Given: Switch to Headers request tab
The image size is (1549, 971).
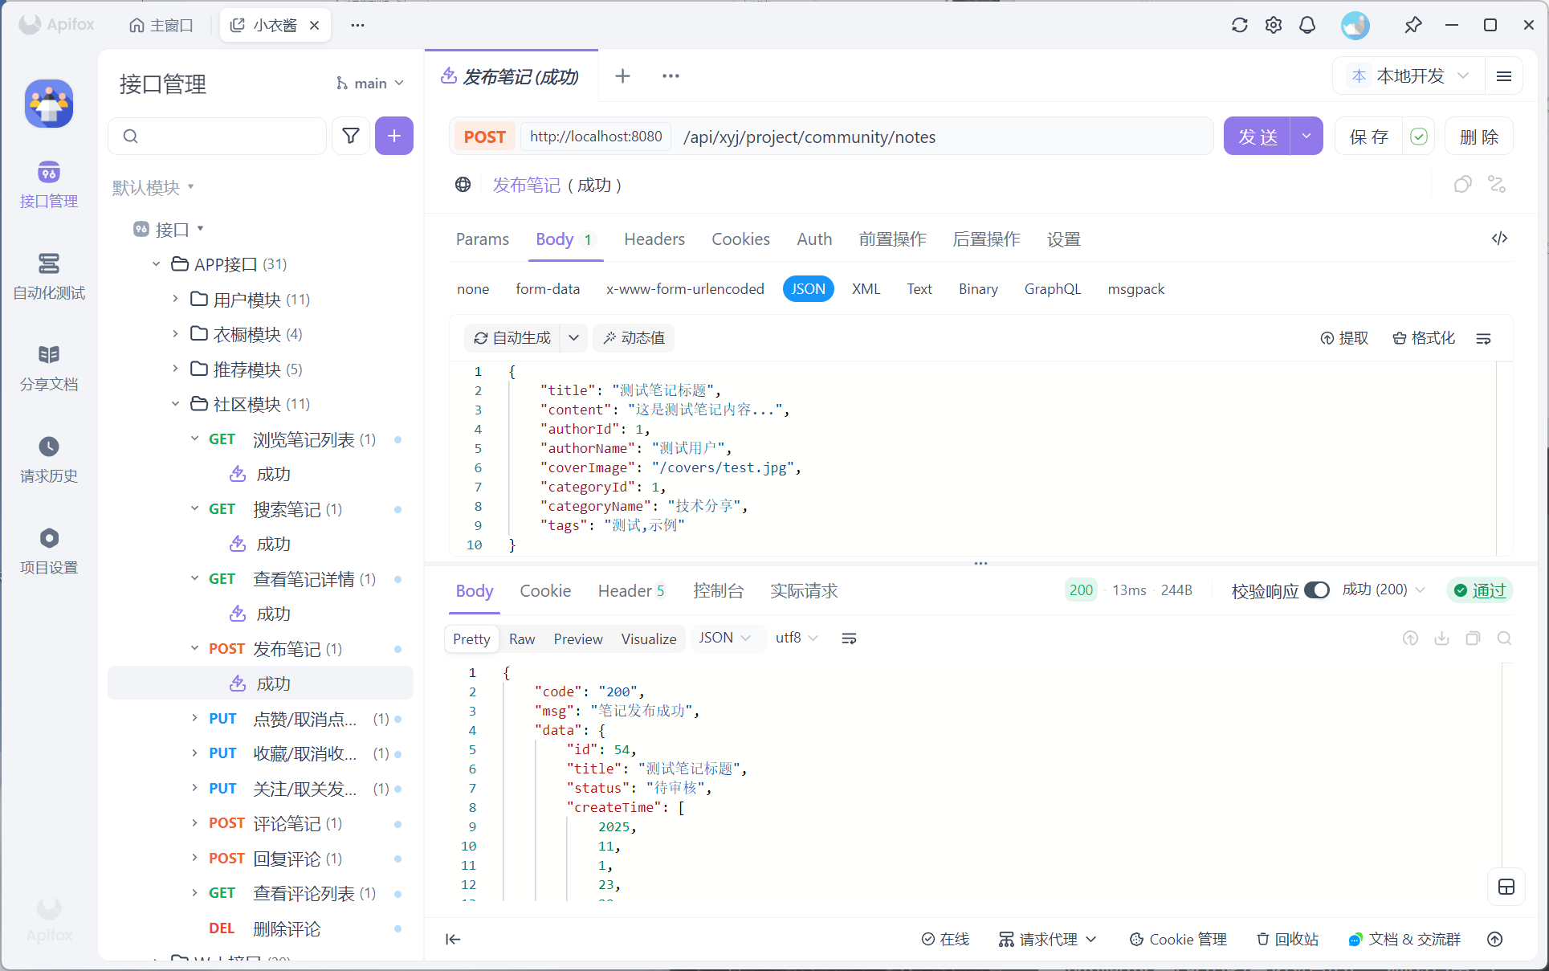Looking at the screenshot, I should pos(654,239).
